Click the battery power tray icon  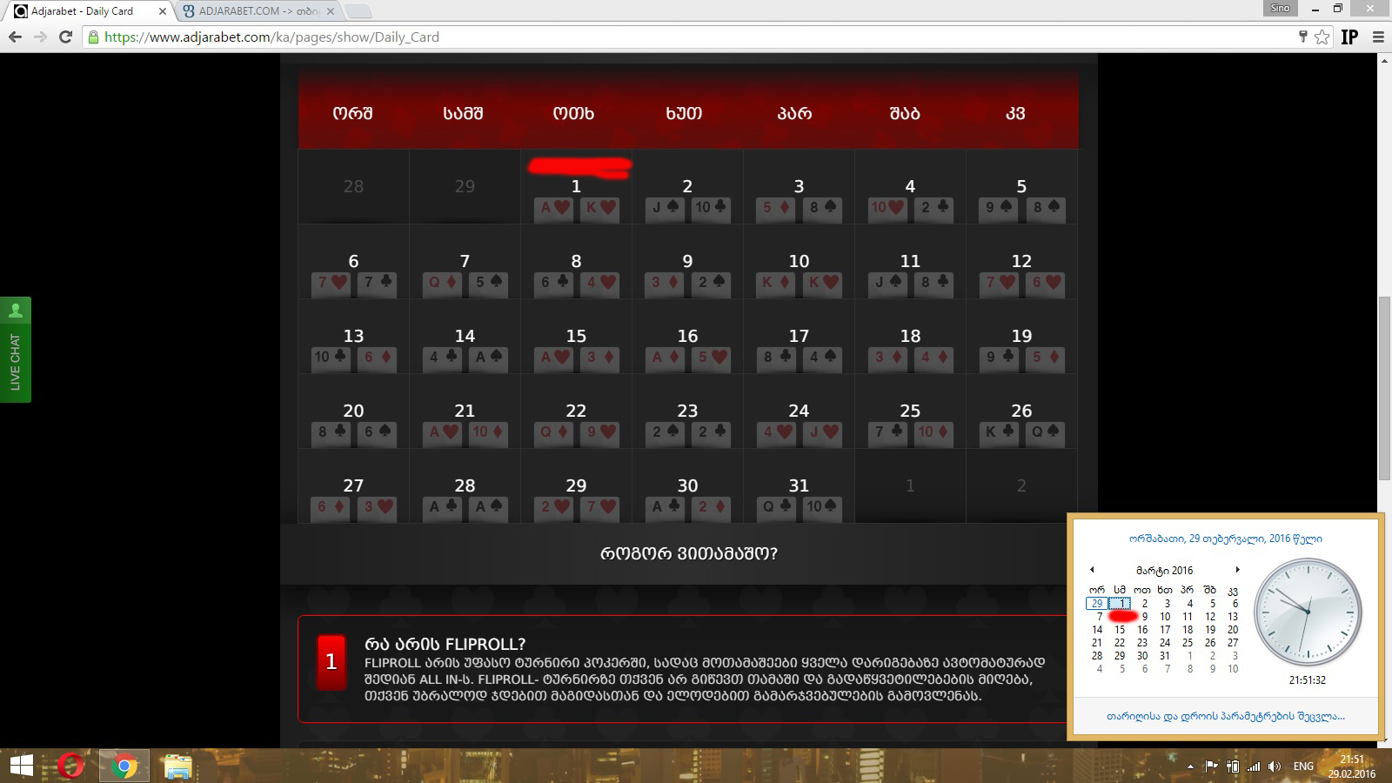(1233, 766)
